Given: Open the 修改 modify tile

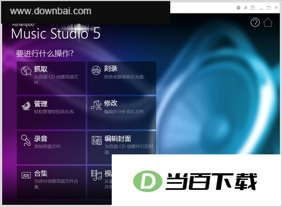Looking at the screenshot, I should [122, 113].
